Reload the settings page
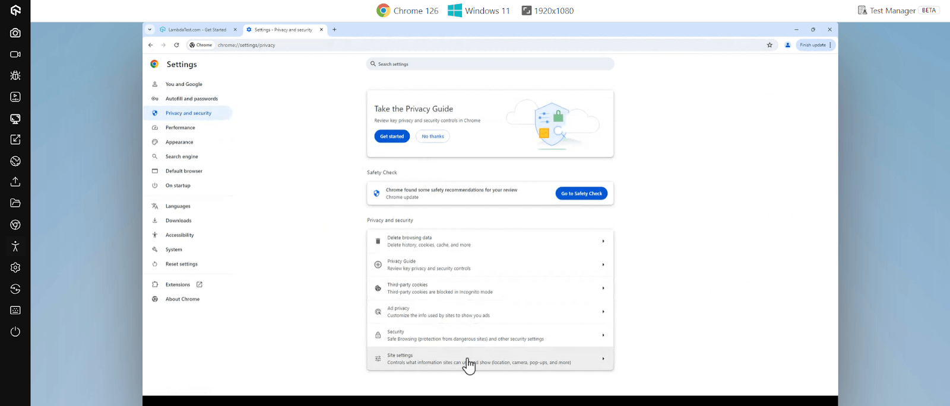This screenshot has width=950, height=406. point(176,45)
